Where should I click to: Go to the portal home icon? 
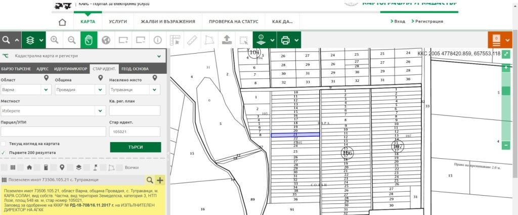pyautogui.click(x=62, y=22)
